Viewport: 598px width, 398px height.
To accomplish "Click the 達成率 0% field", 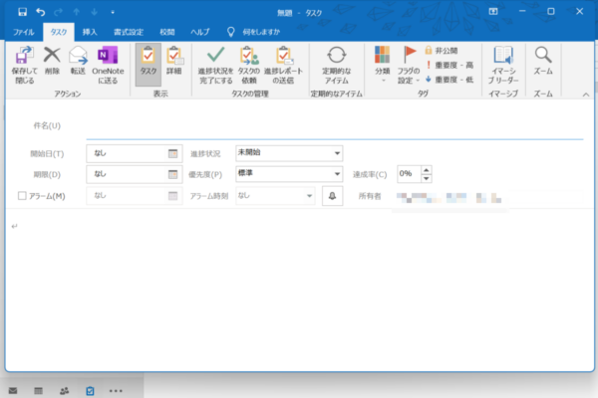I will [409, 174].
